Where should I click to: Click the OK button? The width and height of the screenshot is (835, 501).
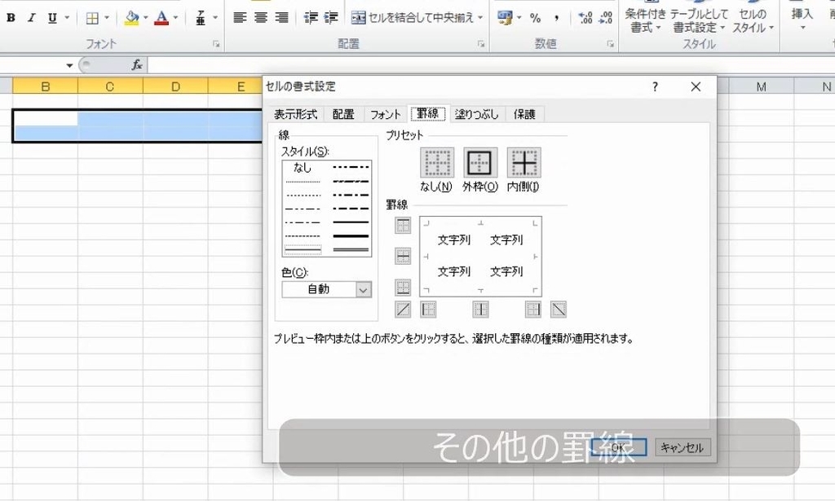pos(618,447)
